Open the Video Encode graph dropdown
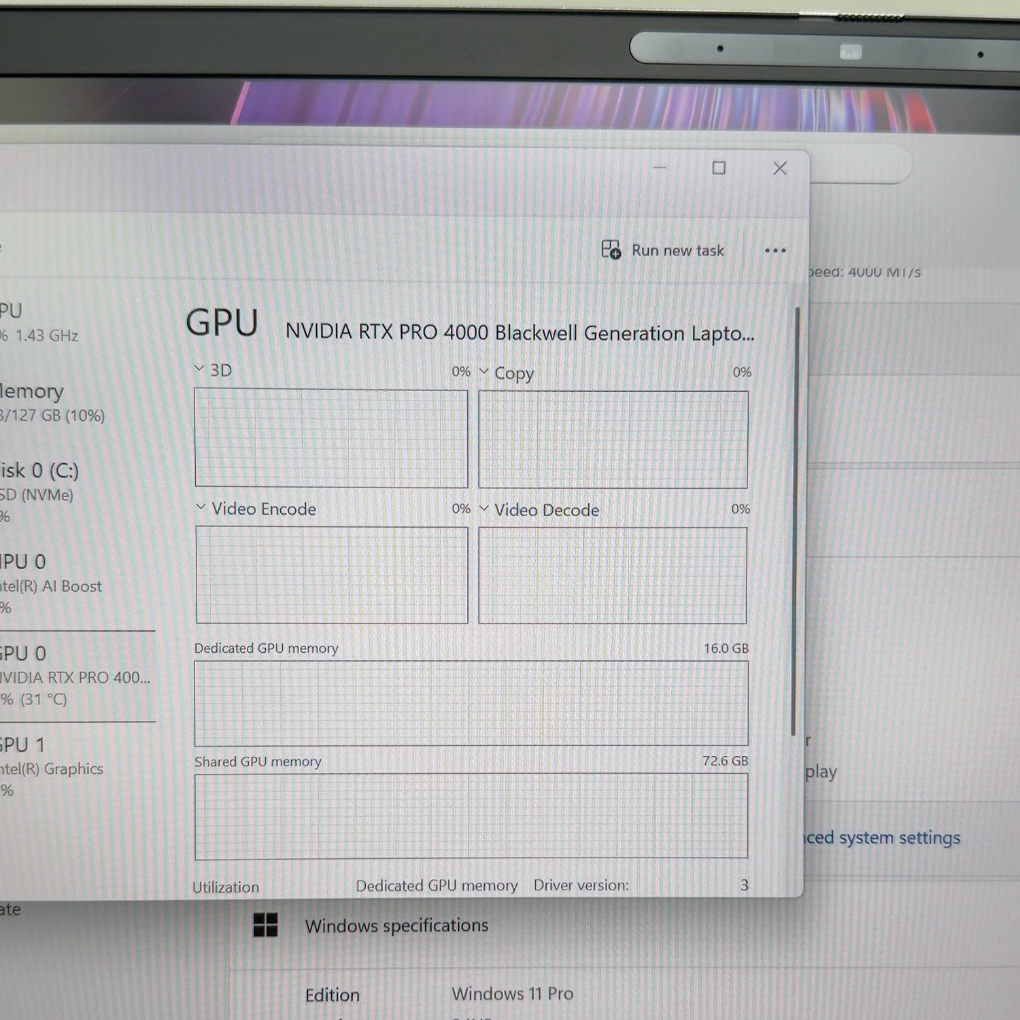The width and height of the screenshot is (1020, 1020). pos(201,507)
